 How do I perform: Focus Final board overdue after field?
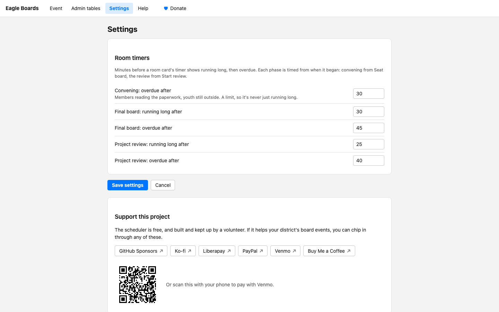369,128
